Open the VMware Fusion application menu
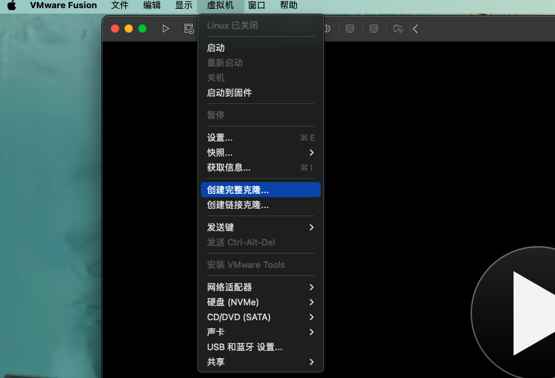Viewport: 555px width, 378px height. 63,5
